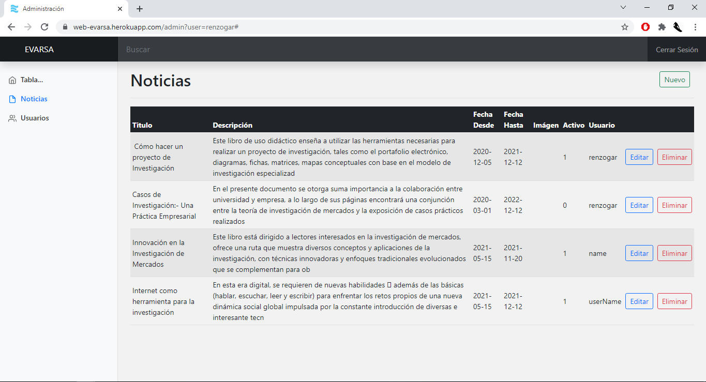Image resolution: width=706 pixels, height=382 pixels.
Task: Click the EVARSA brand link
Action: coord(39,50)
